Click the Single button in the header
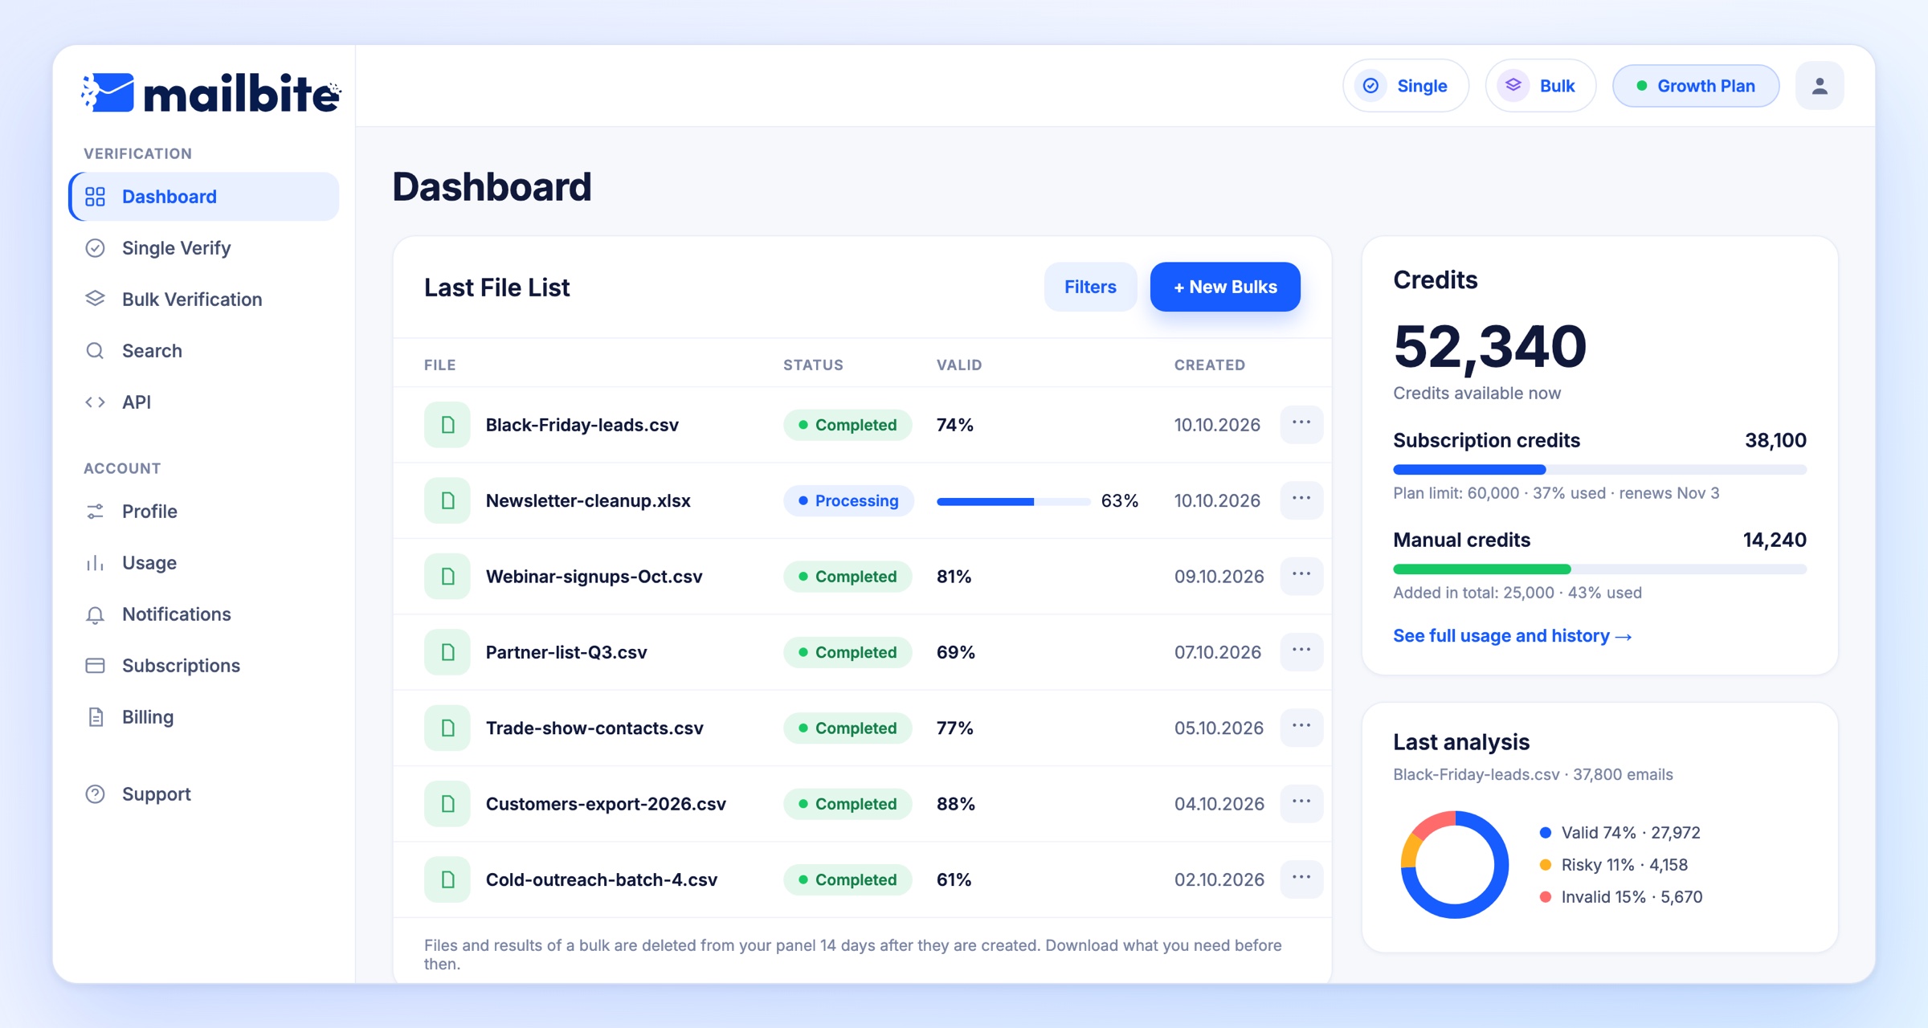 tap(1406, 85)
